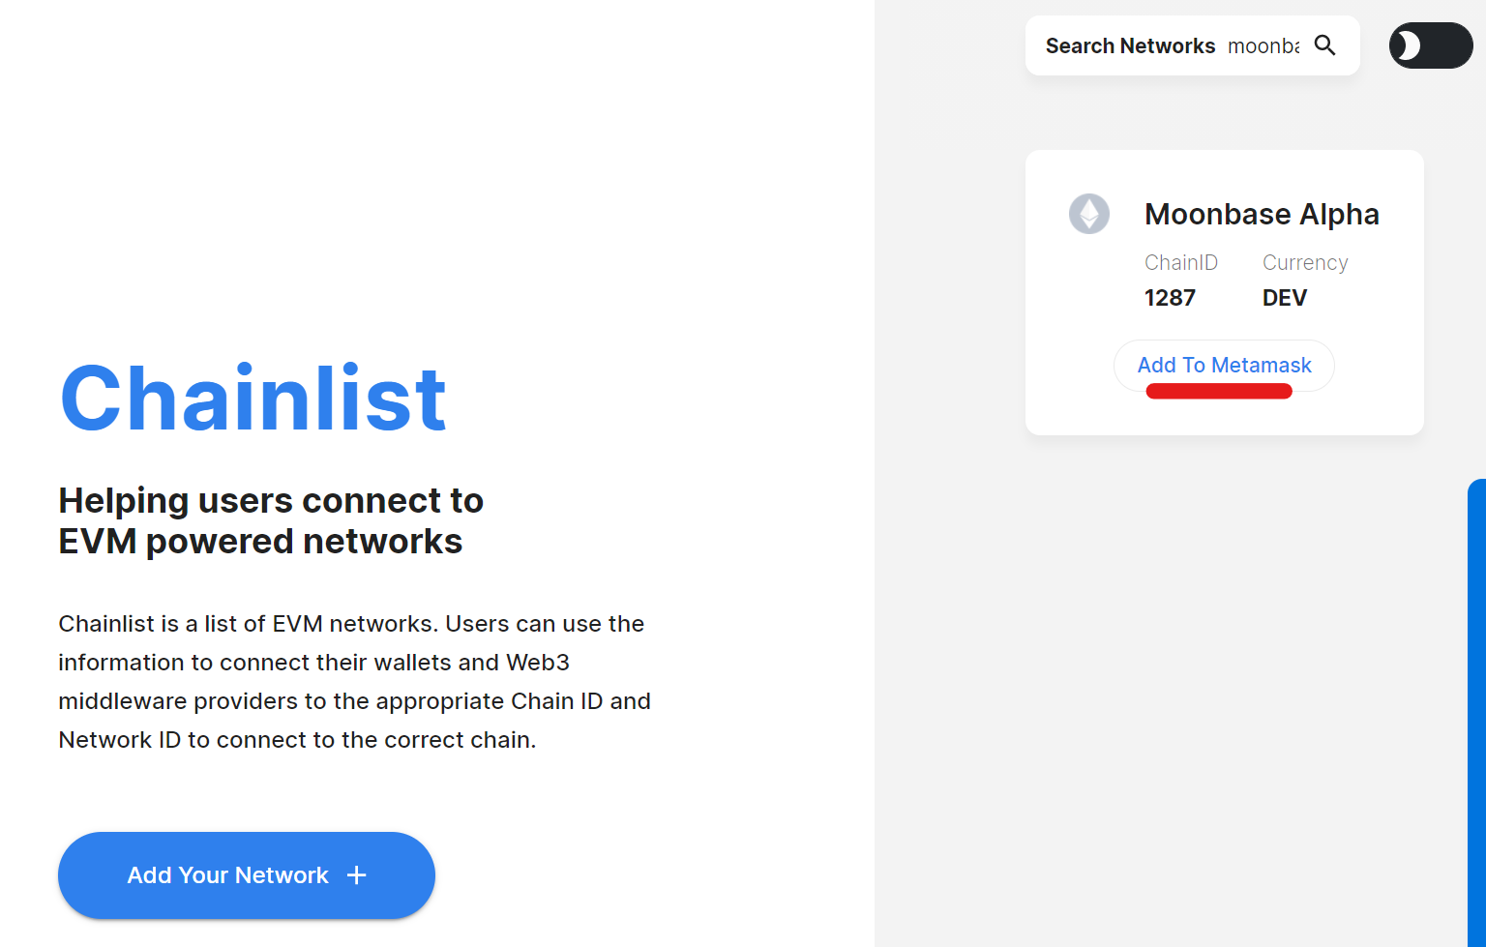Click the "Helping users connect" heading

click(271, 501)
